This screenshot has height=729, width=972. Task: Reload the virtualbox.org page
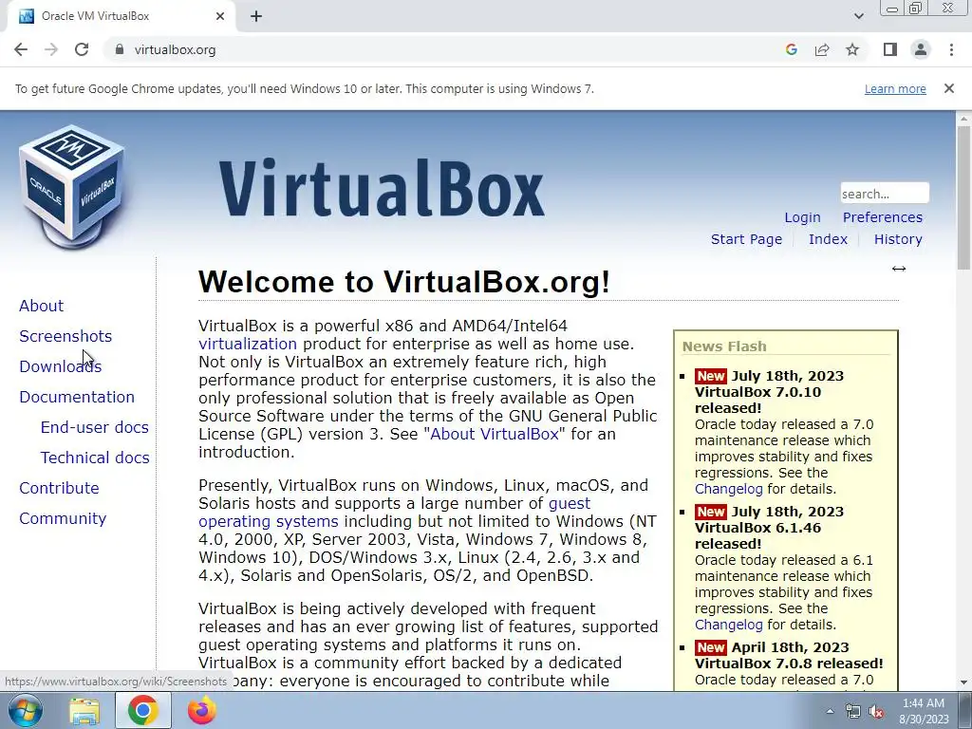[x=82, y=49]
